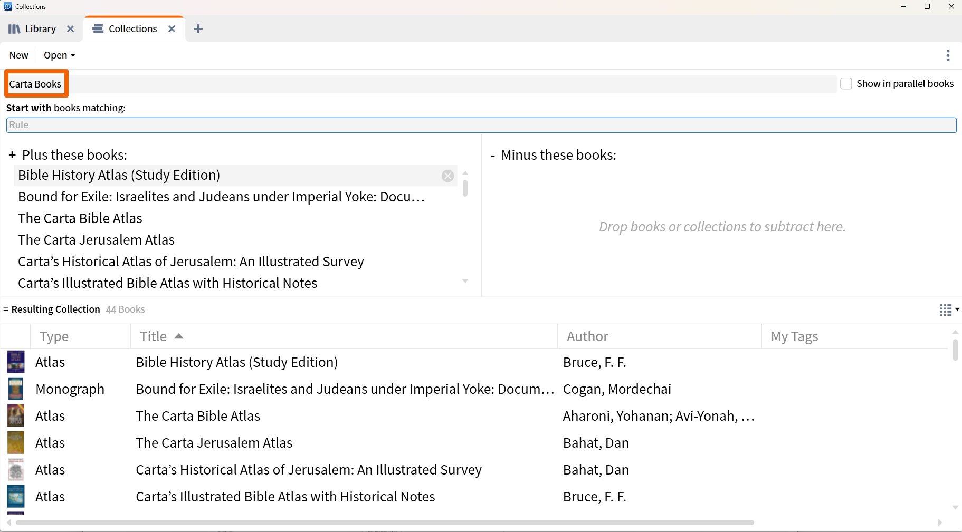The image size is (962, 532).
Task: Open the view layout dropdown for results
Action: (x=949, y=310)
